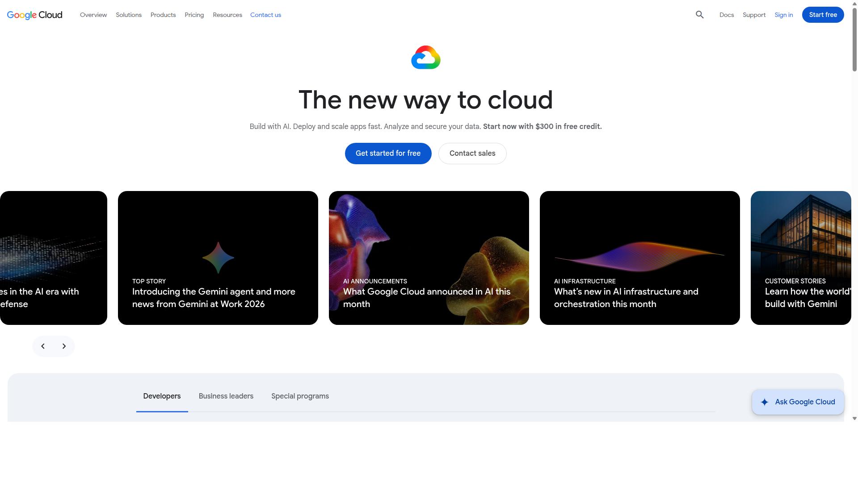The image size is (858, 482).
Task: Click 'Start now with $300 in free credit.' text
Action: (543, 127)
